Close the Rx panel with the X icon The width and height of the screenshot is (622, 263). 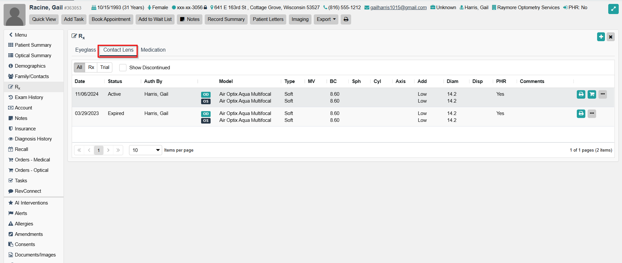611,37
